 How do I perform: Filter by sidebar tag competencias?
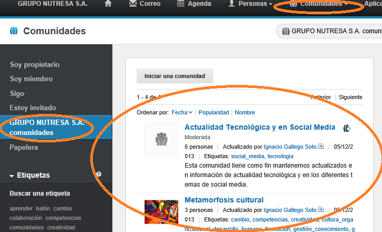[x=63, y=218]
